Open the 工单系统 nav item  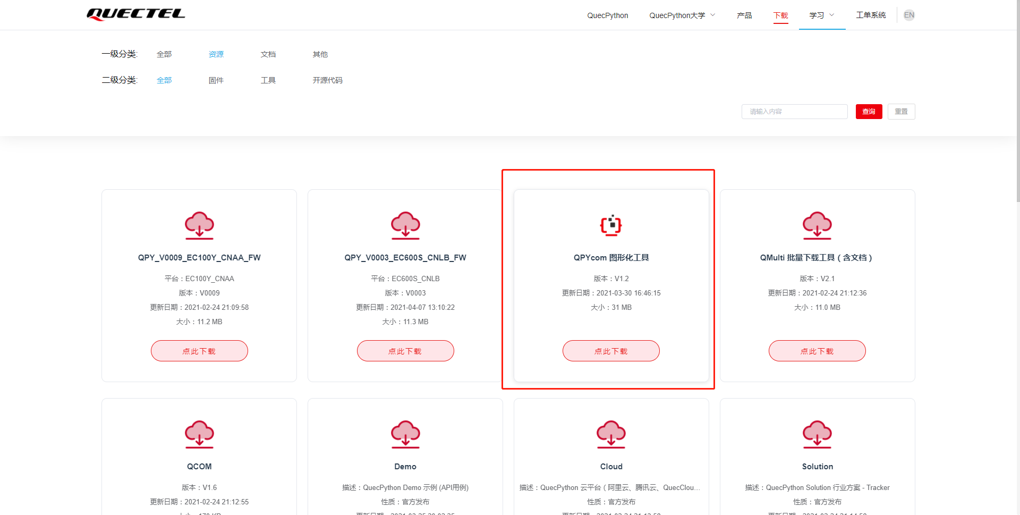click(x=871, y=15)
